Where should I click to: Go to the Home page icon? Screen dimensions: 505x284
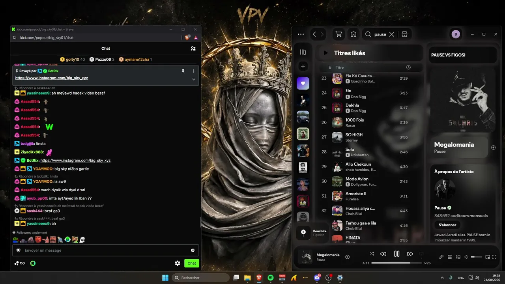coord(353,34)
